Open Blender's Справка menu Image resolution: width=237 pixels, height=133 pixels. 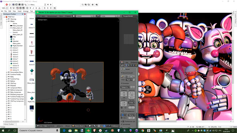point(68,16)
